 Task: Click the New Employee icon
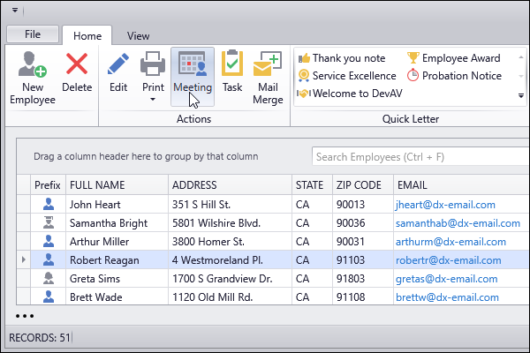coord(33,67)
